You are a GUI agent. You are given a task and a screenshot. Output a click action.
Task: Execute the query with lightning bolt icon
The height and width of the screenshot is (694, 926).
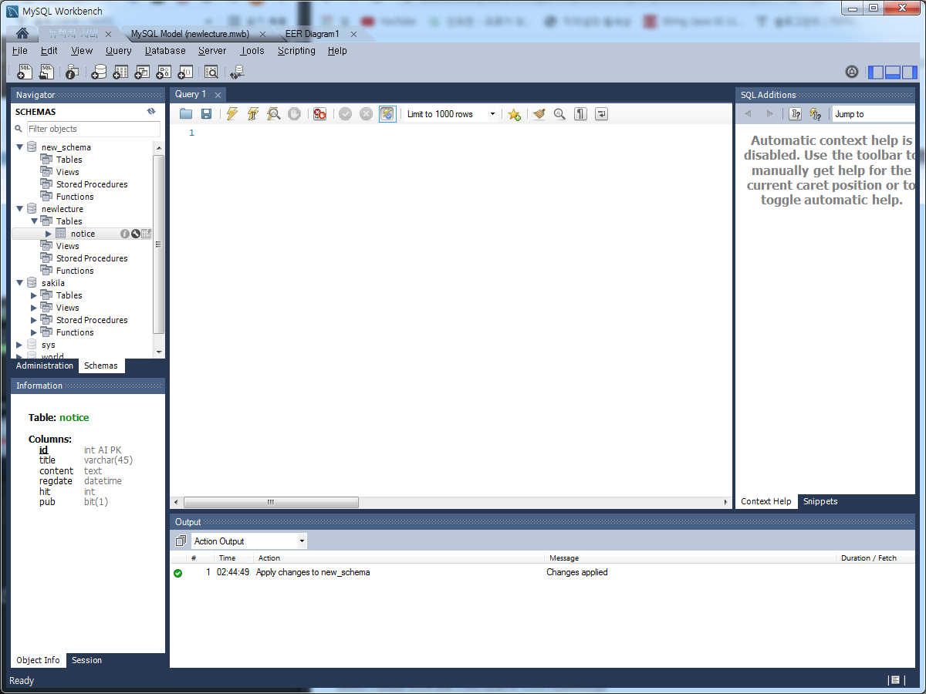pos(231,114)
